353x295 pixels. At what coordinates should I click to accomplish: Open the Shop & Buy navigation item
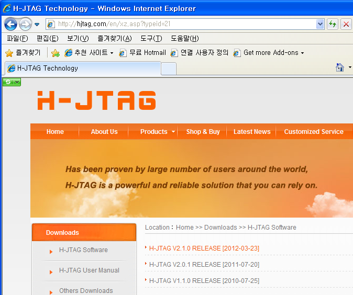[x=203, y=131]
